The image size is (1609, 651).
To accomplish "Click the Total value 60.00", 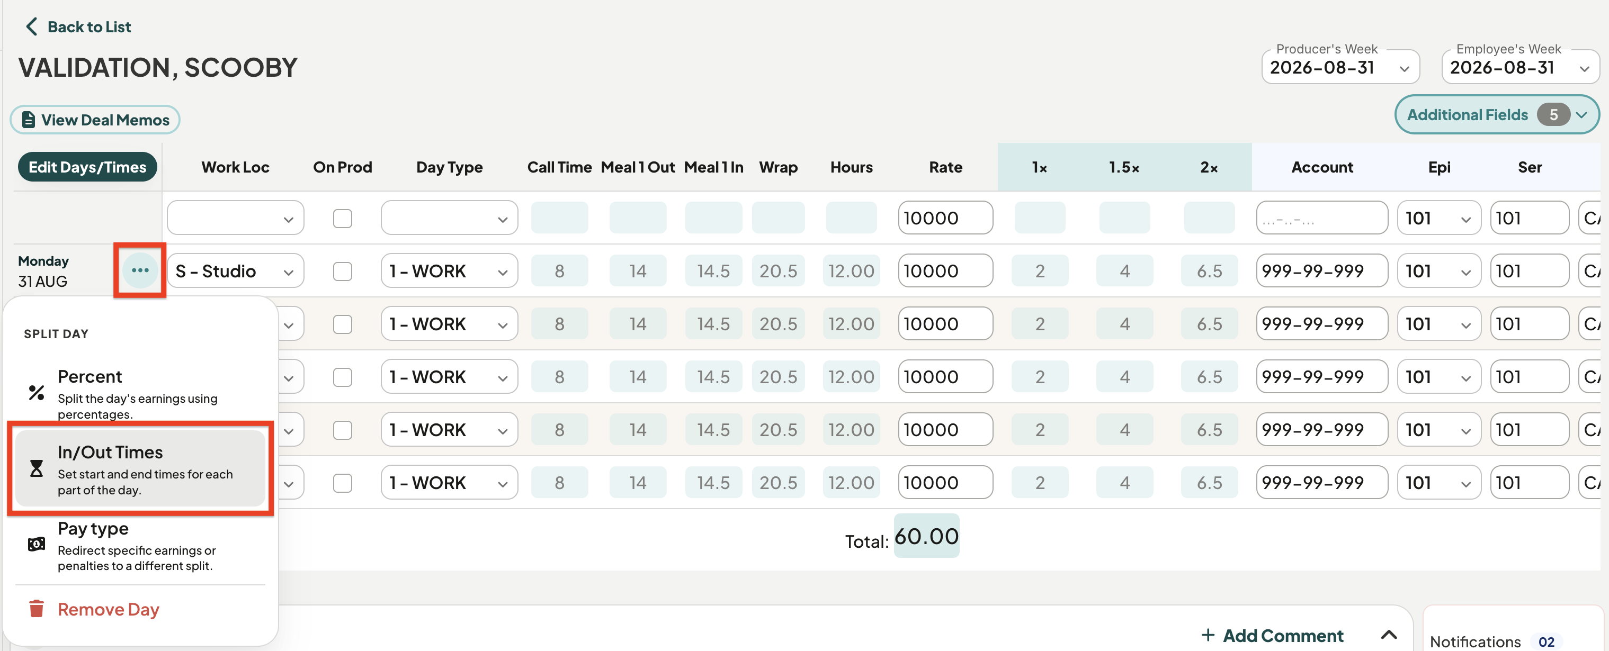I will pos(926,536).
